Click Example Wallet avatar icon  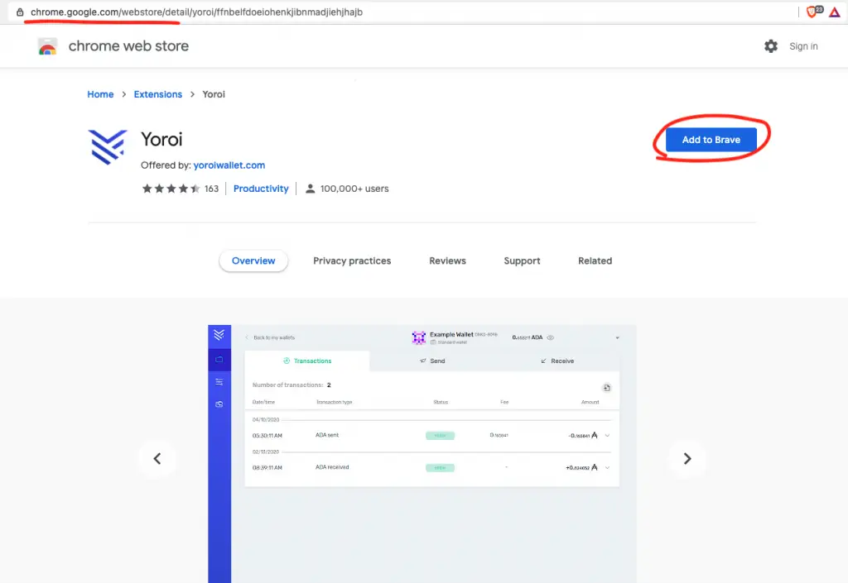(x=418, y=338)
